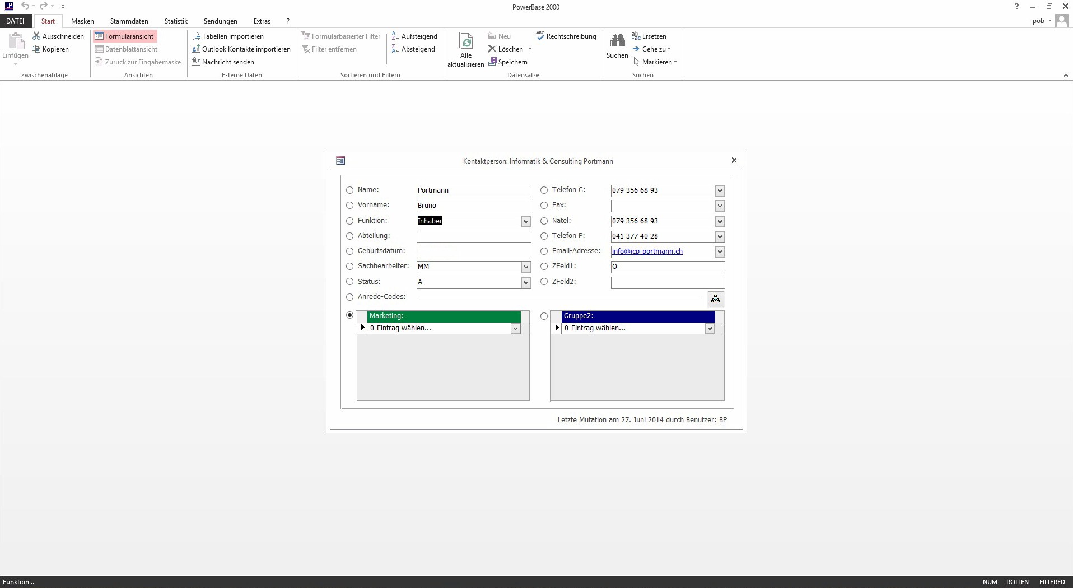The width and height of the screenshot is (1073, 588).
Task: Select the Abteilung radio button
Action: 350,236
